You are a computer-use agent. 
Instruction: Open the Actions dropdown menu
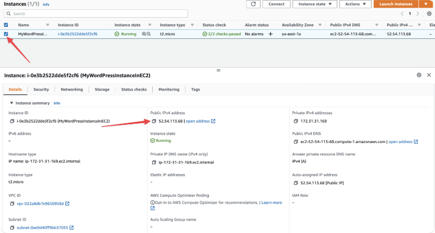click(355, 4)
